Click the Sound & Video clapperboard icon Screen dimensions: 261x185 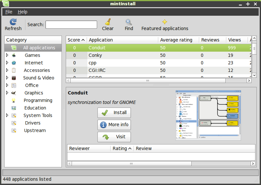[x=14, y=78]
